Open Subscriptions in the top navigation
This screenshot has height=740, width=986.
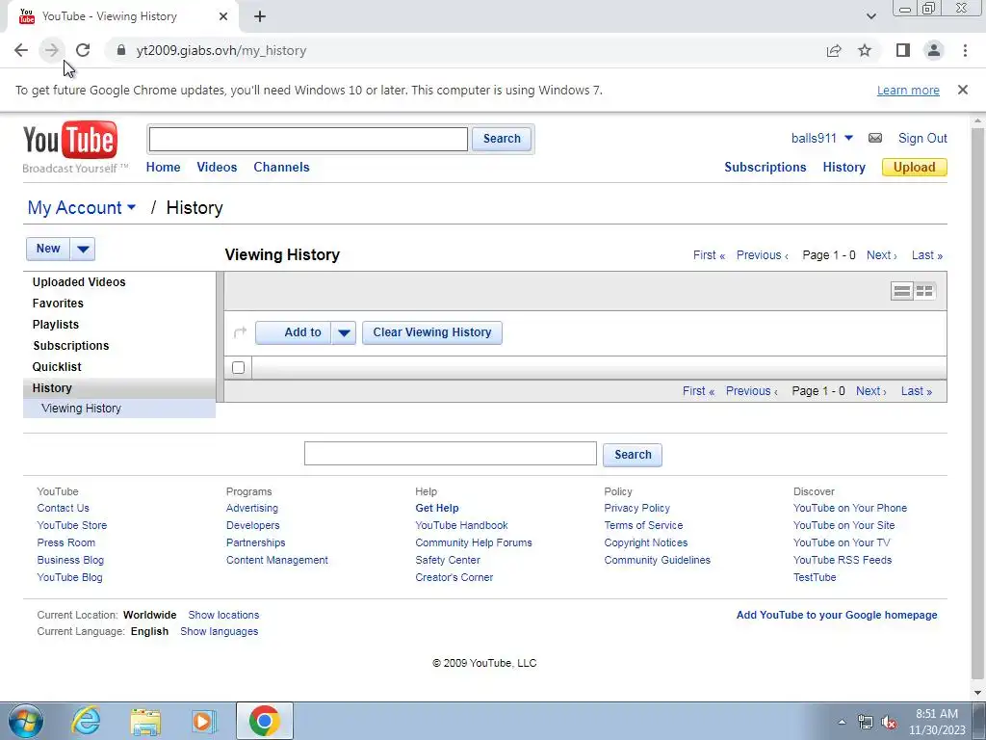(765, 167)
